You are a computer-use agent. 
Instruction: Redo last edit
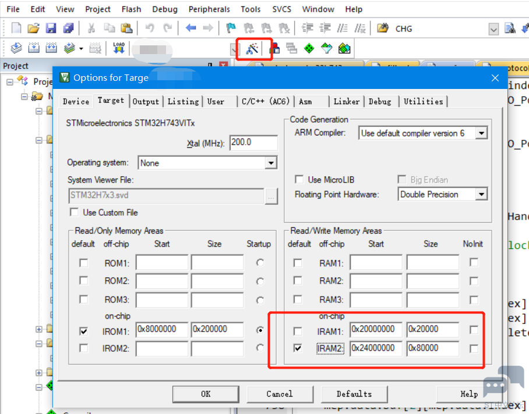tap(167, 28)
